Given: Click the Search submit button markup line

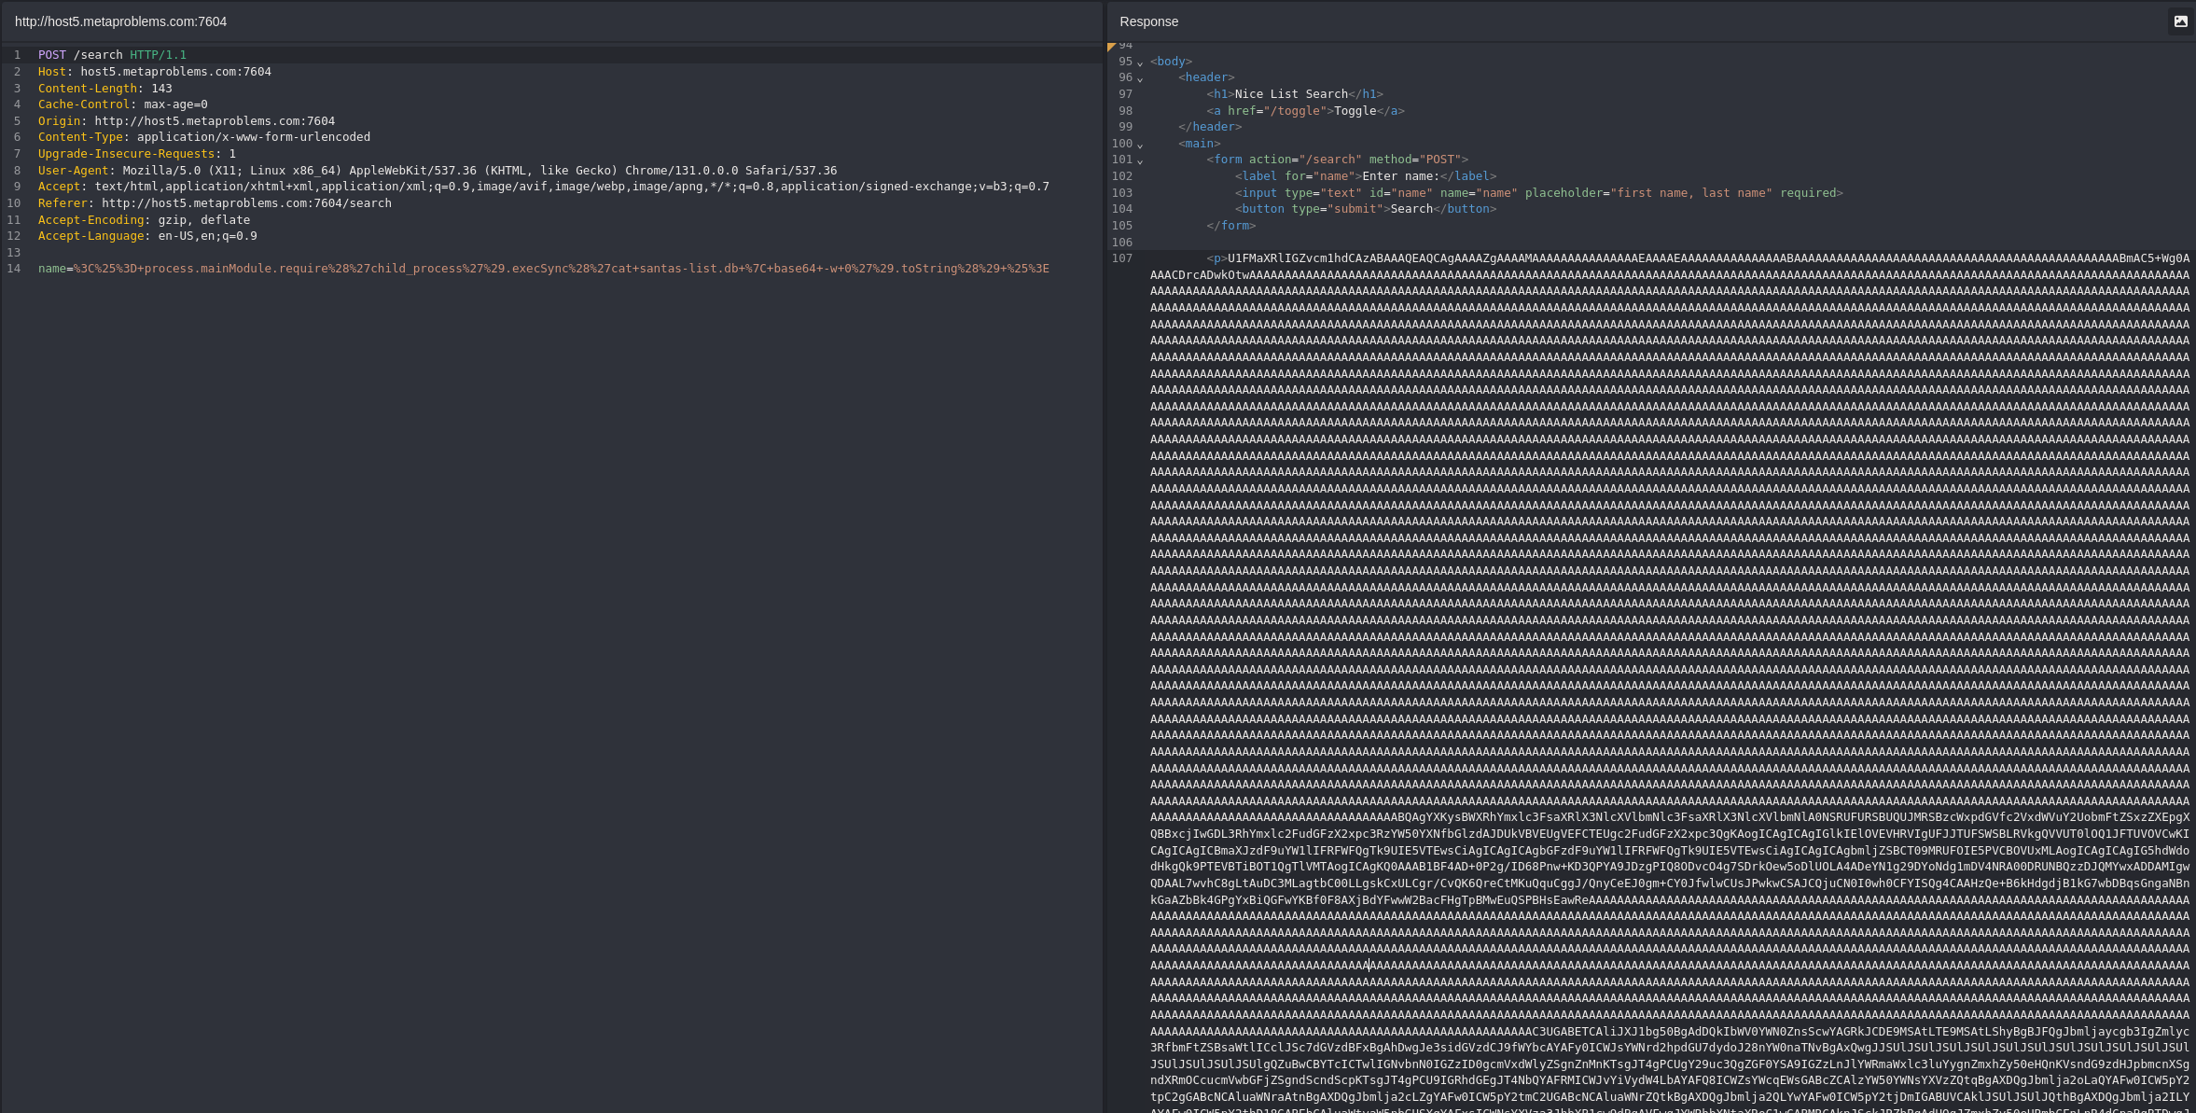Looking at the screenshot, I should click(1366, 209).
